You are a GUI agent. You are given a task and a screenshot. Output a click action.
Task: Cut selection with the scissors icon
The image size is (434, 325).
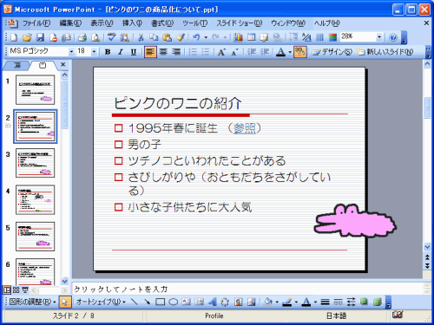point(141,37)
